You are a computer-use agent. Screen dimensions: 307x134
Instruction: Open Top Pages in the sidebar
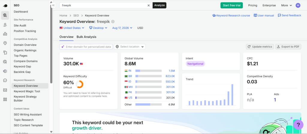[21, 56]
